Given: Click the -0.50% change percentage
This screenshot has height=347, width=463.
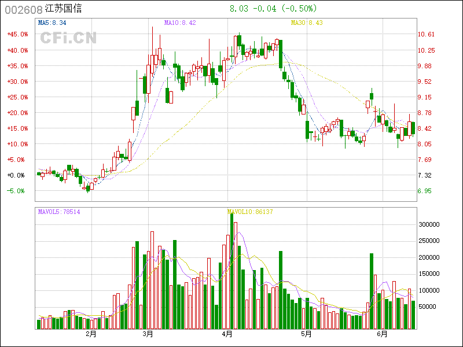Looking at the screenshot, I should click(300, 9).
